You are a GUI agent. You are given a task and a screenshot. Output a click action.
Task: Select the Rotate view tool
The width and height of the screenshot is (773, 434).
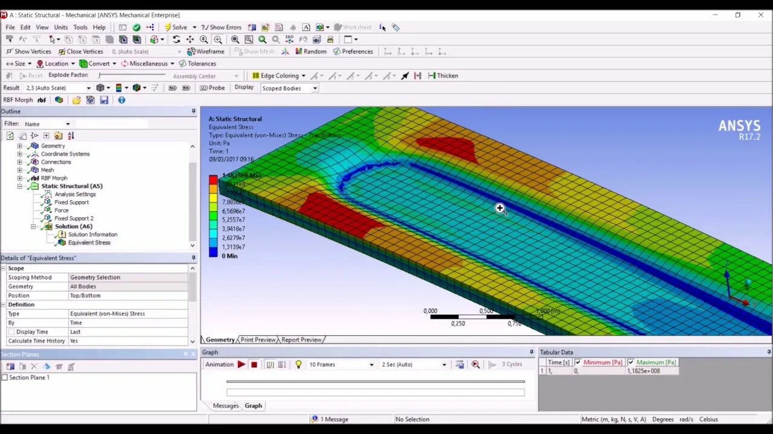(x=176, y=39)
